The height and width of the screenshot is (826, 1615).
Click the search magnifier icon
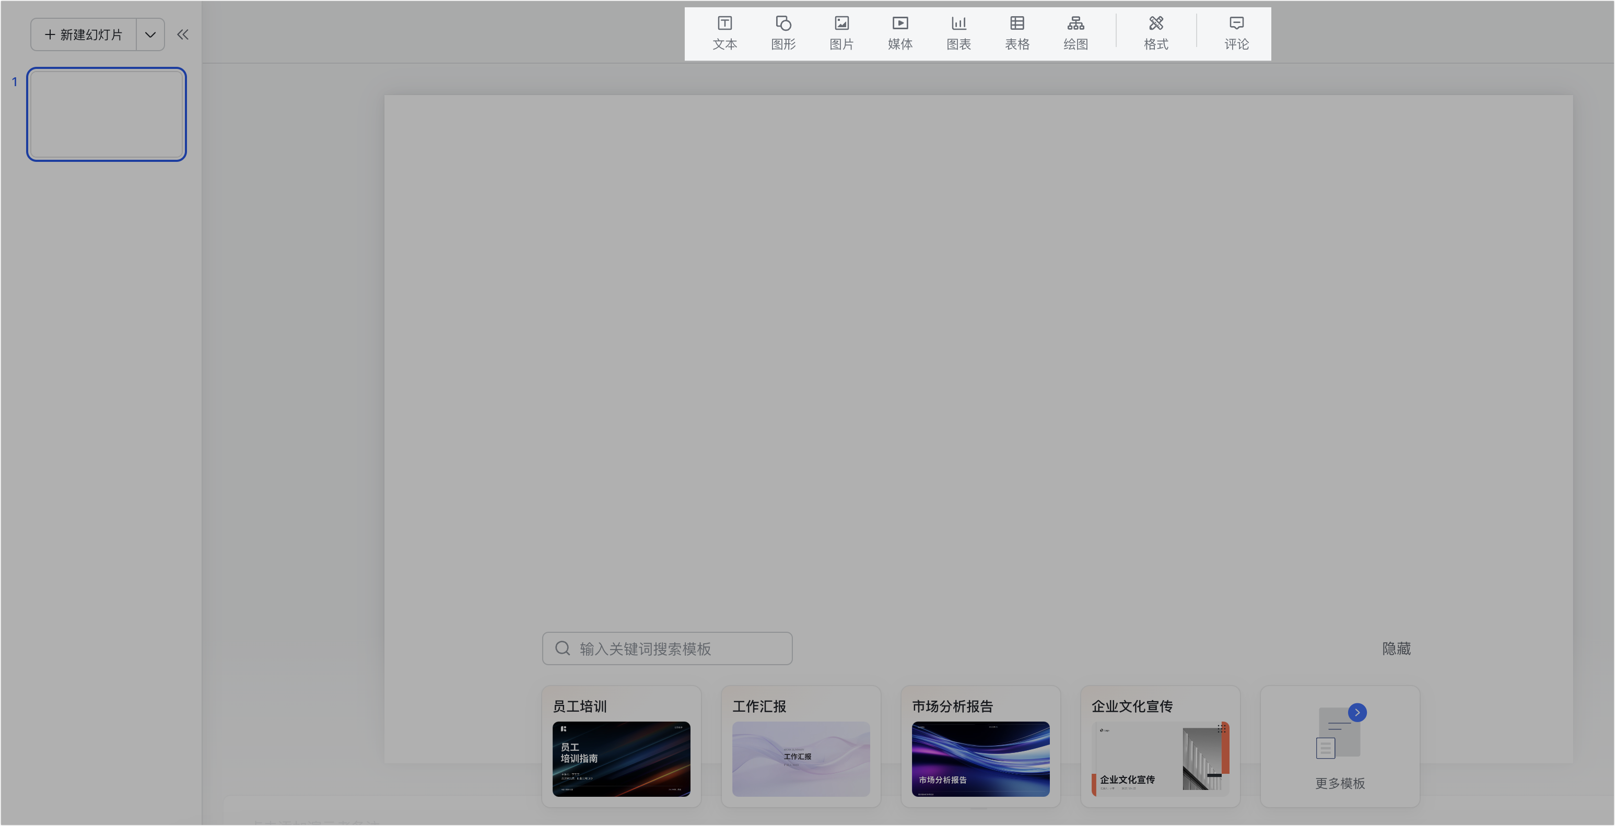[563, 648]
